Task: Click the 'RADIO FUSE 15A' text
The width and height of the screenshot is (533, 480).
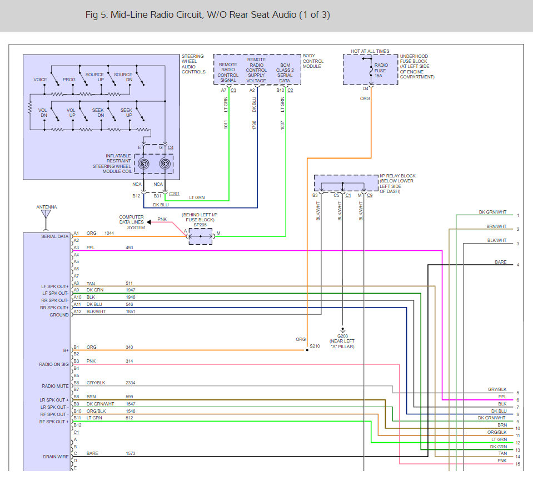Action: [381, 70]
